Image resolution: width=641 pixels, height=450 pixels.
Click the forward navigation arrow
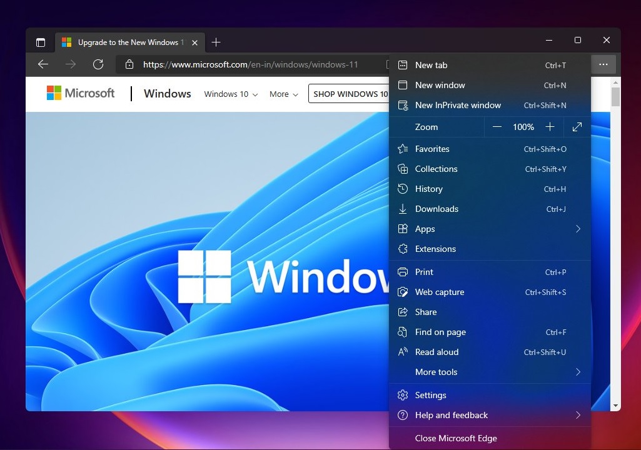coord(71,64)
